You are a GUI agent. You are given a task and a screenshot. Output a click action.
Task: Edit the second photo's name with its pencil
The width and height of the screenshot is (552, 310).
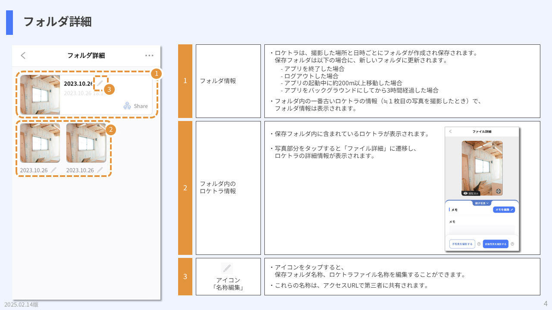coord(100,170)
